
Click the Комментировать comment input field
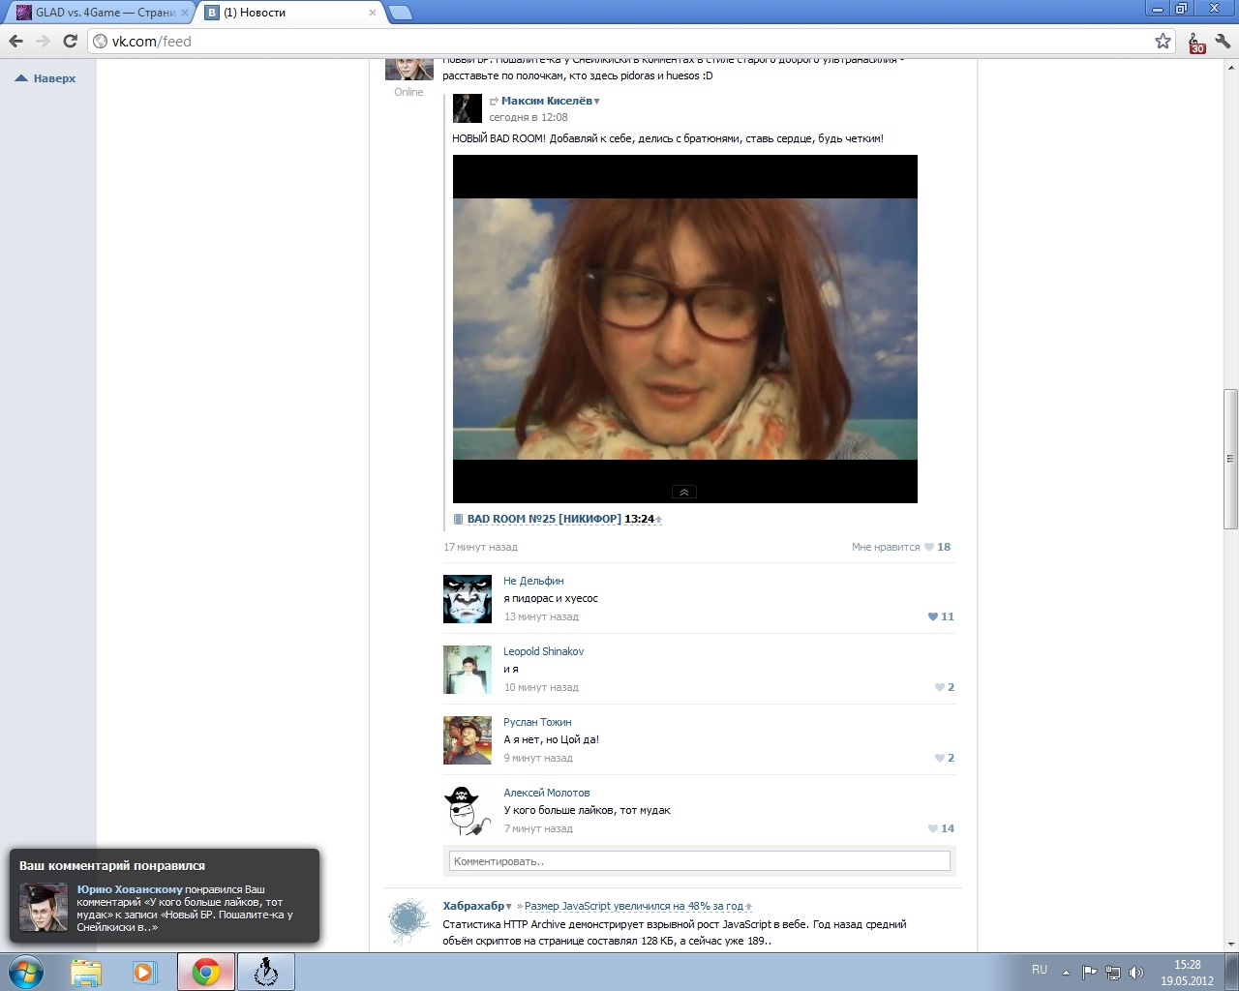coord(699,861)
